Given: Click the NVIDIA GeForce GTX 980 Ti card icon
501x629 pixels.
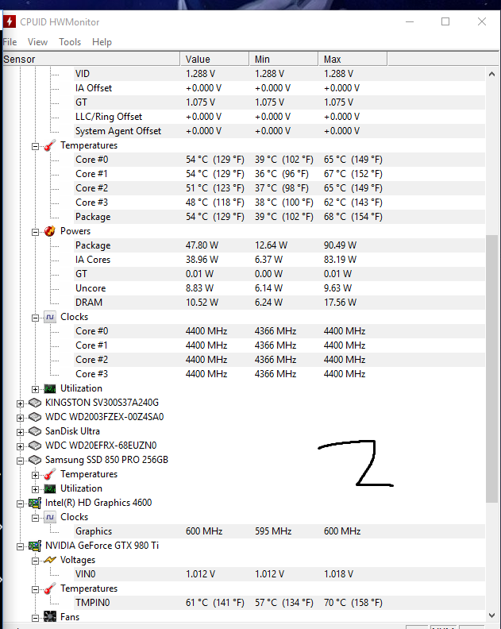Looking at the screenshot, I should click(x=35, y=546).
